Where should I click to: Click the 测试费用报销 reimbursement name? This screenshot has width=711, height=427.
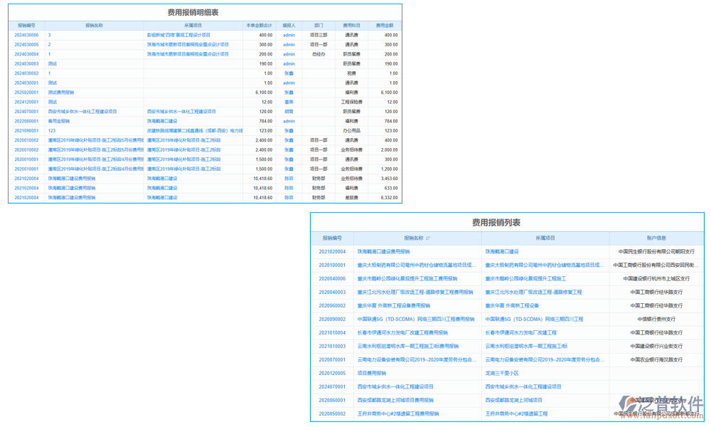click(x=61, y=93)
